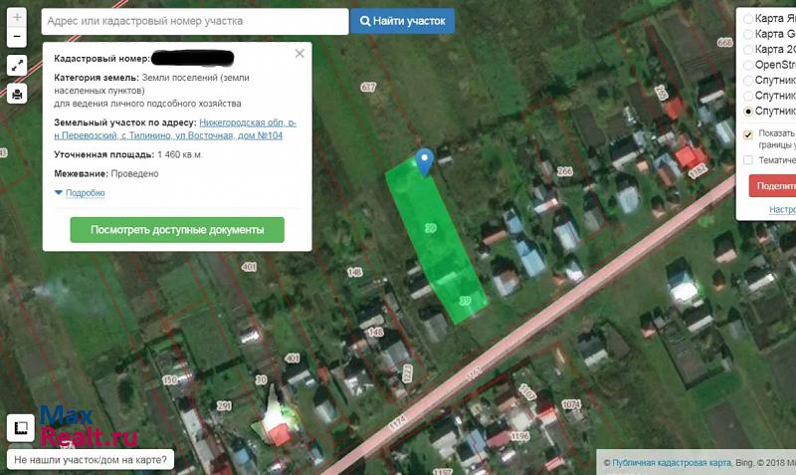
Task: Open the Настройки link
Action: (782, 209)
